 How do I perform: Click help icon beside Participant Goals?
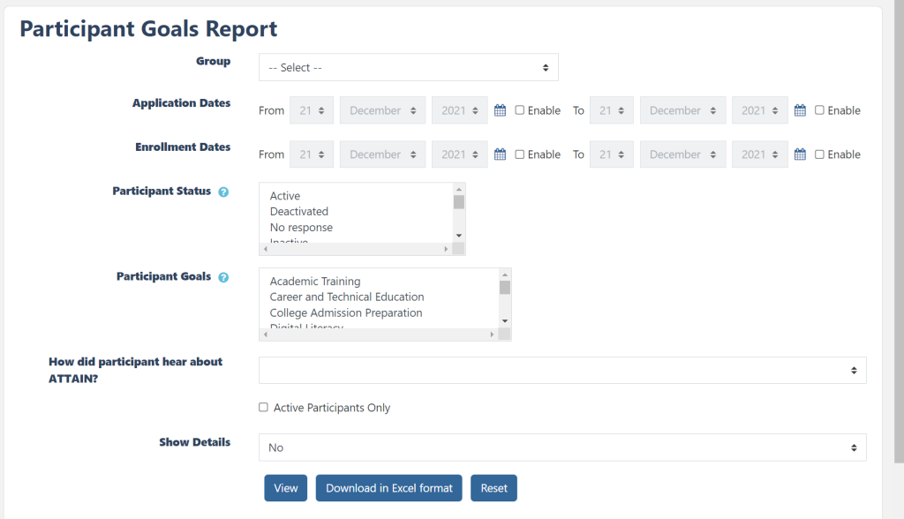click(x=223, y=277)
